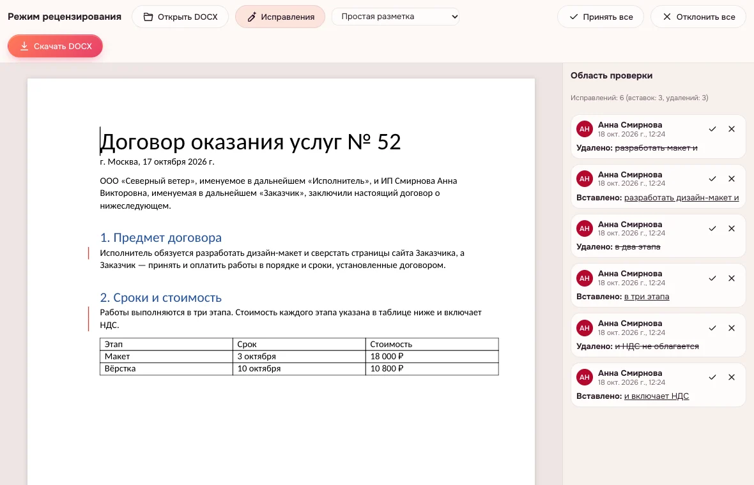Reject the deletion «в два этапа»
Screen dimensions: 754x485
(732, 228)
